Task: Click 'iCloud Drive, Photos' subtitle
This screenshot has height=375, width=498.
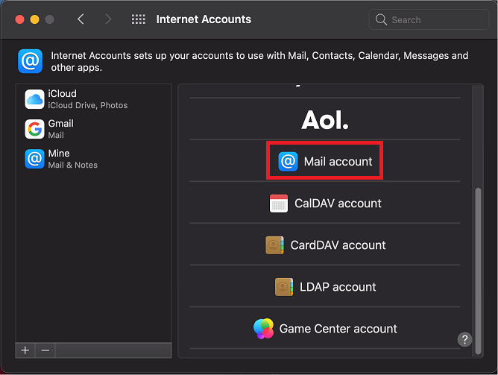Action: [88, 105]
